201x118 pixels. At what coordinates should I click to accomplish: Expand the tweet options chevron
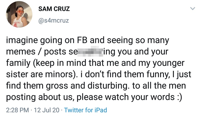click(x=192, y=9)
